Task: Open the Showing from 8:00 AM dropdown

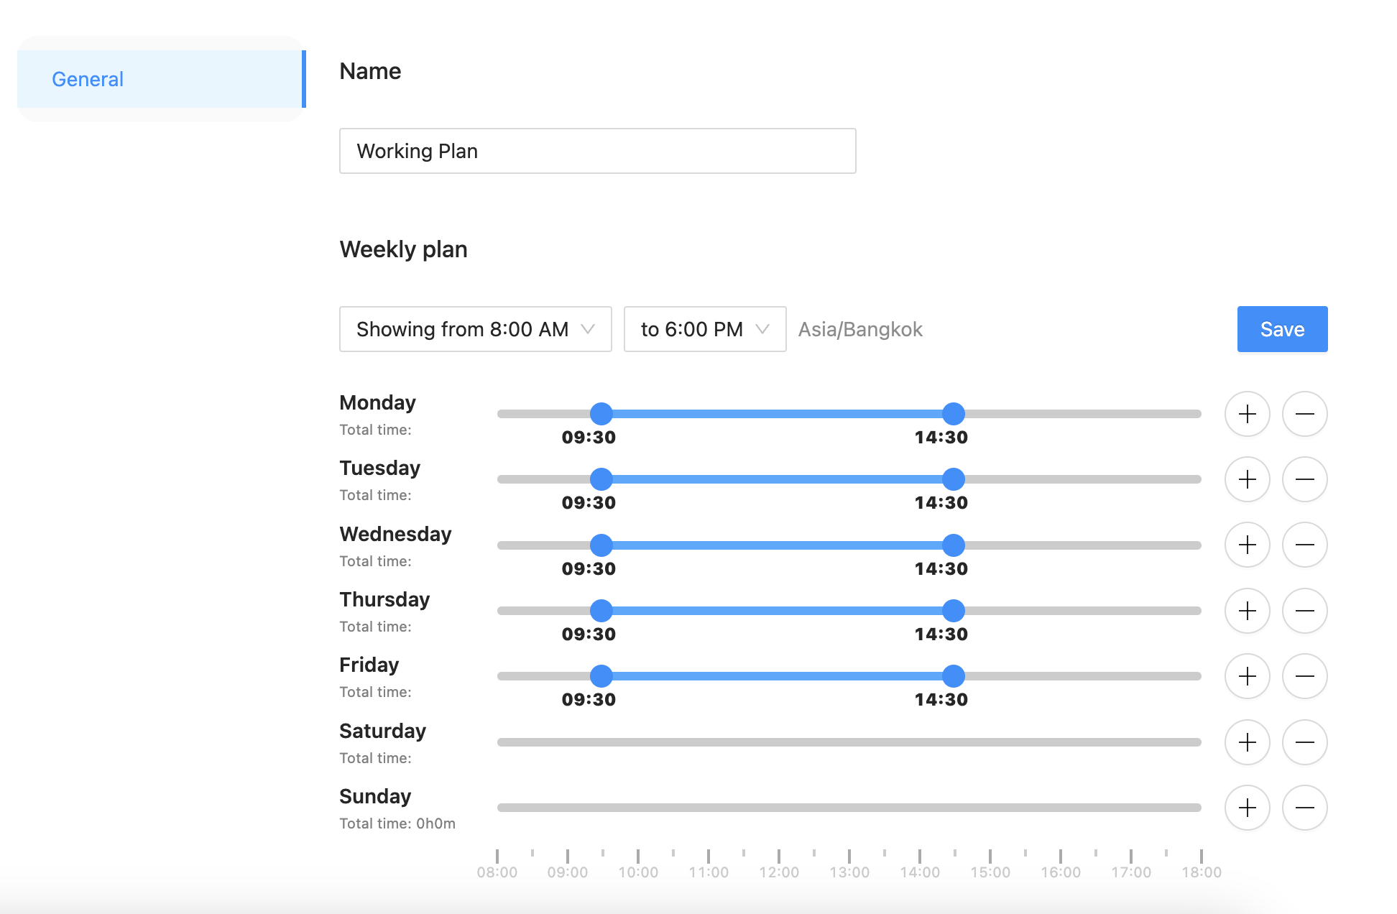Action: (x=475, y=329)
